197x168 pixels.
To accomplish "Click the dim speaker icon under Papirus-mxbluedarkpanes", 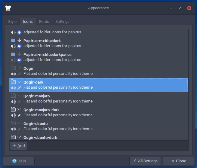I will (x=13, y=60).
